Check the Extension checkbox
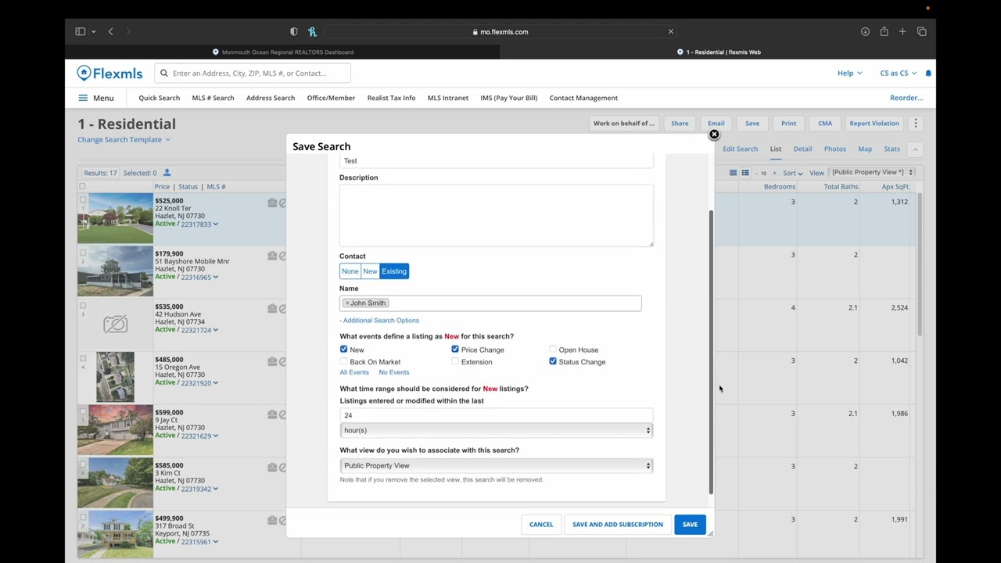This screenshot has height=563, width=1001. (x=455, y=362)
